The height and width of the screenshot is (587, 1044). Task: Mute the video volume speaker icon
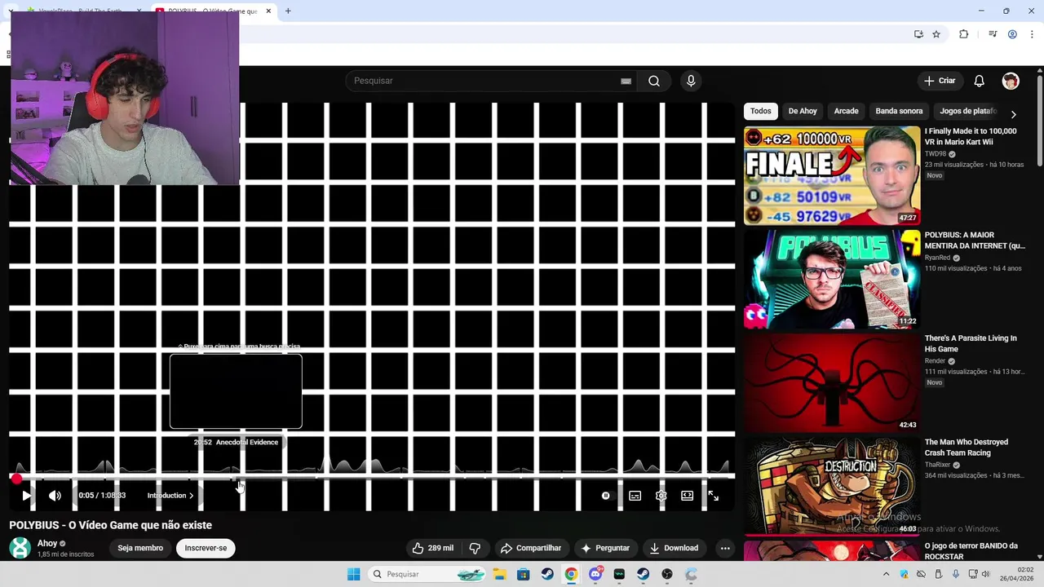point(55,496)
